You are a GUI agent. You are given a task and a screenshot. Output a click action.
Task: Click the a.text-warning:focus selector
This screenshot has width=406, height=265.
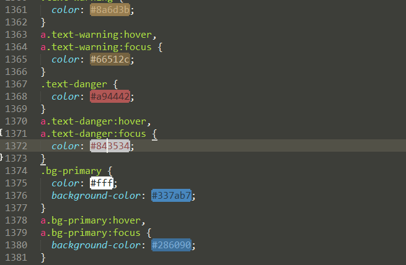pyautogui.click(x=96, y=47)
